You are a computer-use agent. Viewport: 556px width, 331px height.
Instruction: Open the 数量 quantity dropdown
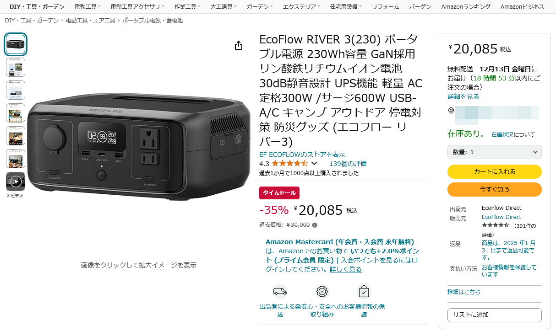point(494,152)
